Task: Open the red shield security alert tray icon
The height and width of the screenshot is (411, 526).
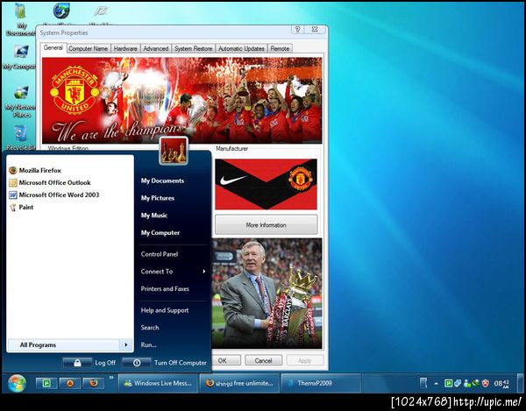Action: [485, 383]
